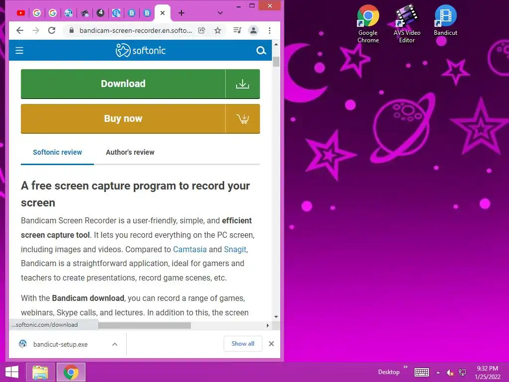
Task: Switch to the Author's review tab
Action: pos(130,152)
